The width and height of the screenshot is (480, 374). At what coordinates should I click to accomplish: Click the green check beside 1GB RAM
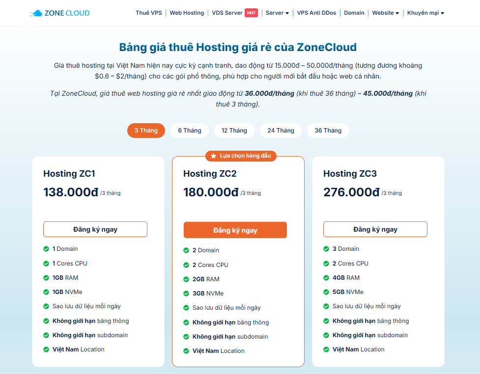[x=46, y=278]
